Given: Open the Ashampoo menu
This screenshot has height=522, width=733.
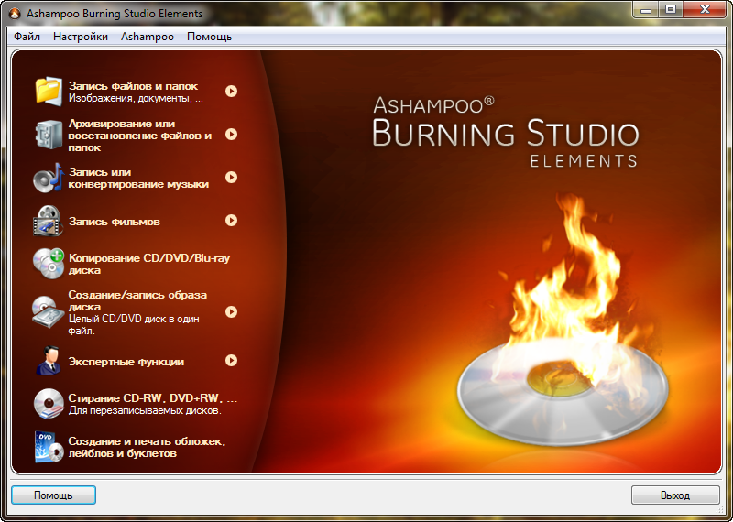Looking at the screenshot, I should [148, 37].
